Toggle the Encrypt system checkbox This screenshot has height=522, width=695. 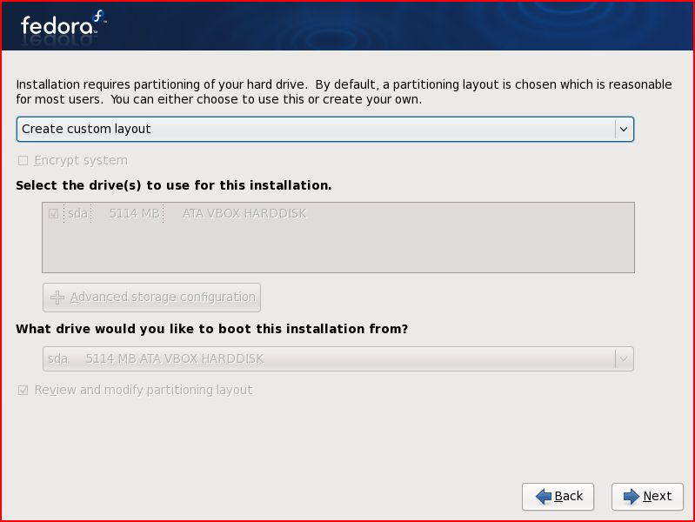23,161
